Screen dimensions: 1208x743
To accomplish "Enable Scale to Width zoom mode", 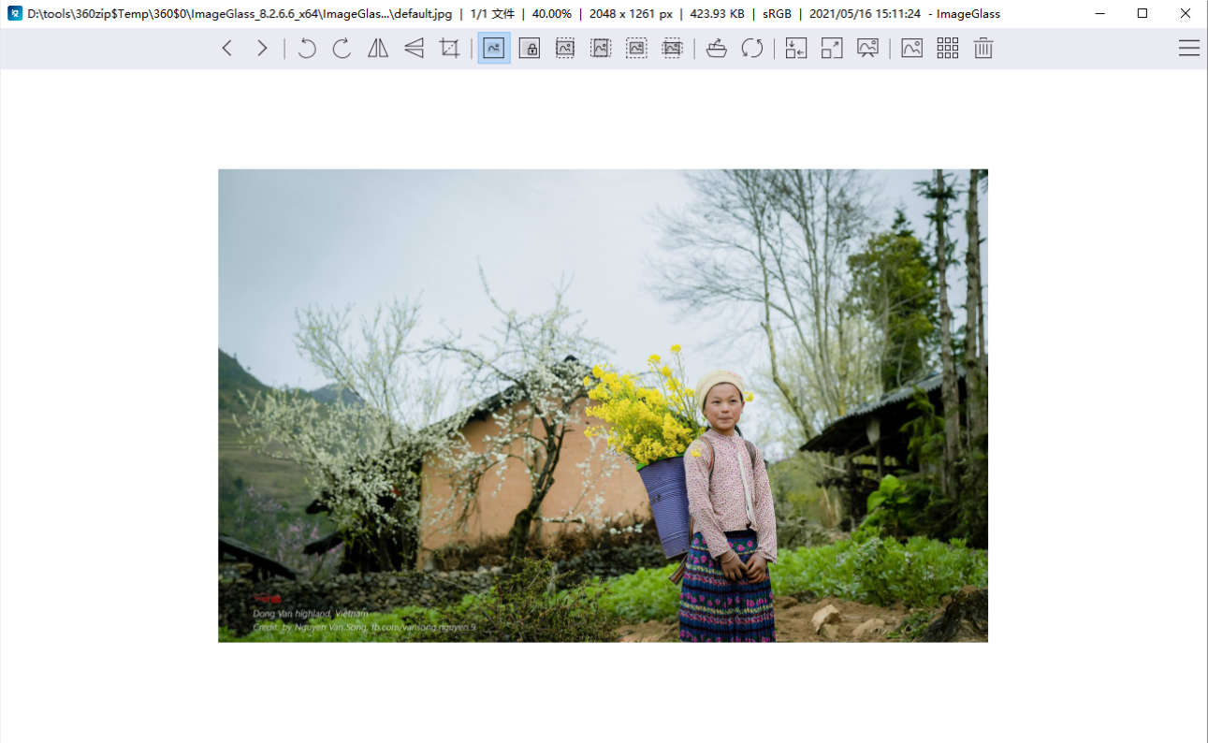I will point(565,49).
